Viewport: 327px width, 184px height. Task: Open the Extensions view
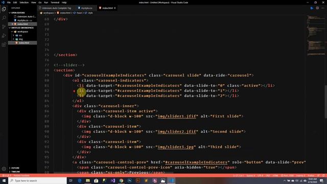[4, 44]
